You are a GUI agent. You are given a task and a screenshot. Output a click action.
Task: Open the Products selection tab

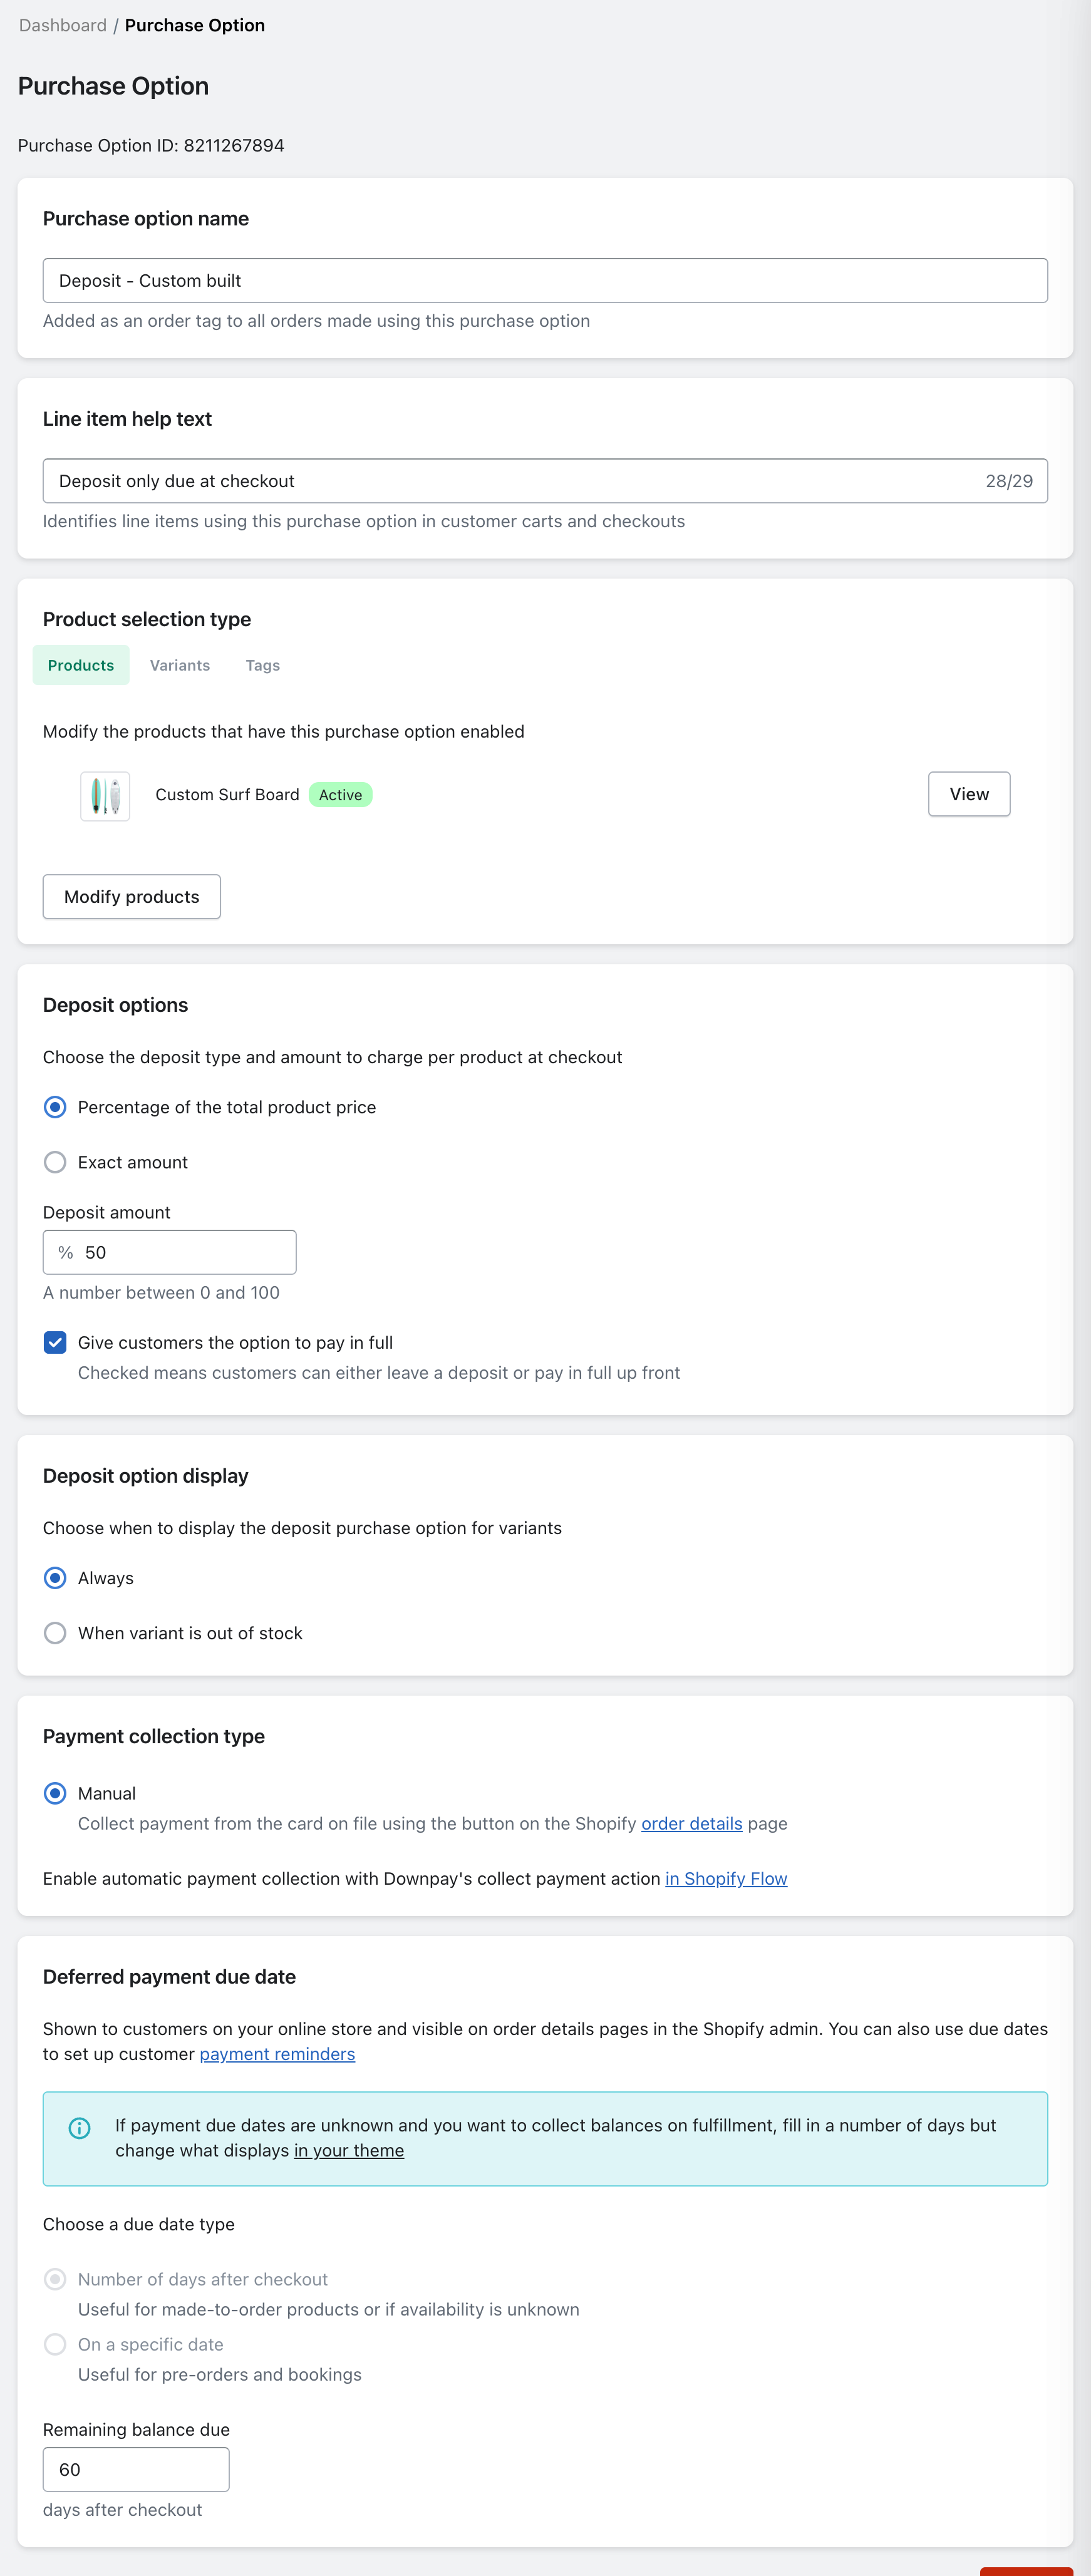click(x=81, y=665)
